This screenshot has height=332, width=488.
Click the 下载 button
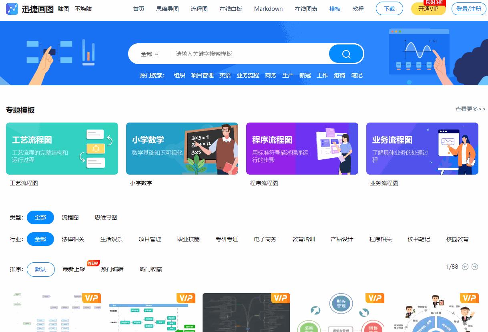(x=389, y=8)
